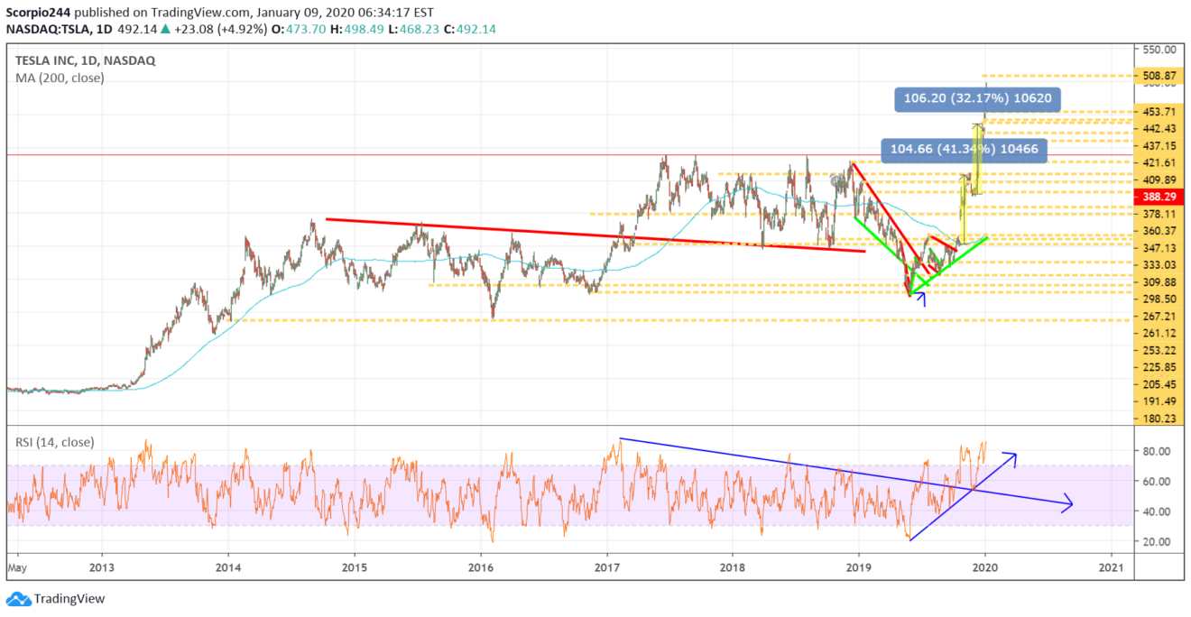Click the RSI 40.00 scale label
This screenshot has width=1191, height=617.
1158,511
